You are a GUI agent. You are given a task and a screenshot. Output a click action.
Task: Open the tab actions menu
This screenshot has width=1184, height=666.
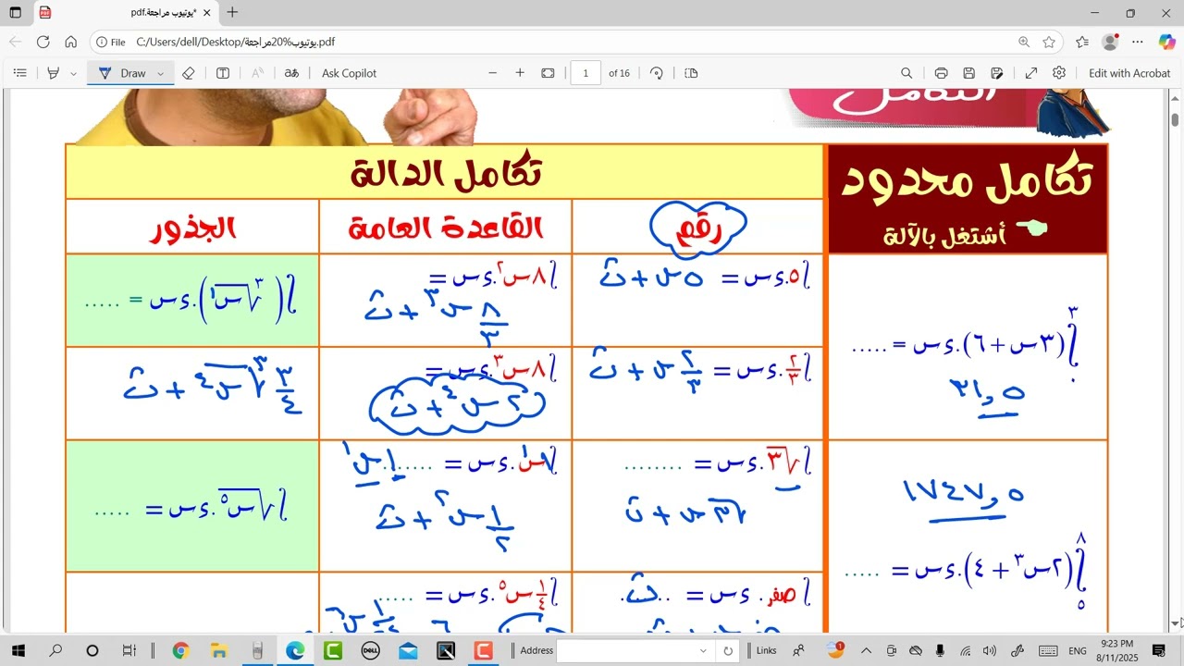click(x=16, y=13)
